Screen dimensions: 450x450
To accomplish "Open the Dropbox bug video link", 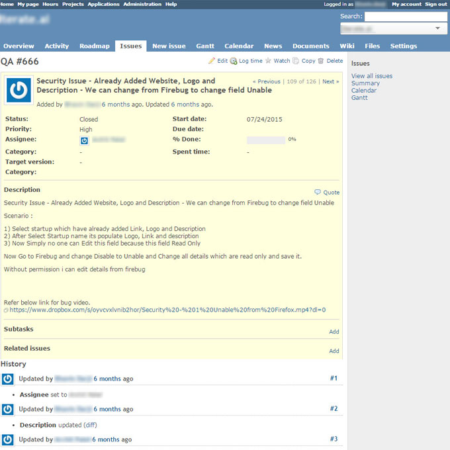I will pos(167,310).
